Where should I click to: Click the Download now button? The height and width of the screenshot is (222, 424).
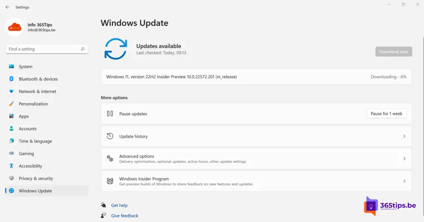pyautogui.click(x=393, y=52)
